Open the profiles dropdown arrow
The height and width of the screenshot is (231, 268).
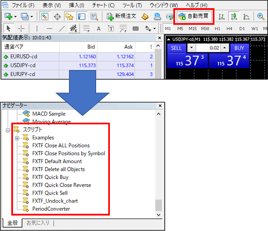32,17
